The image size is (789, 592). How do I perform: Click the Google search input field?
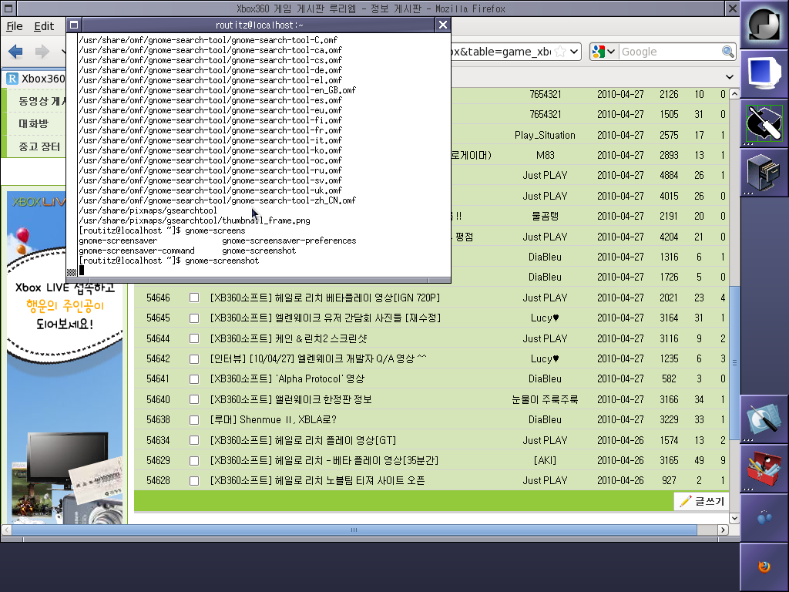coord(670,52)
